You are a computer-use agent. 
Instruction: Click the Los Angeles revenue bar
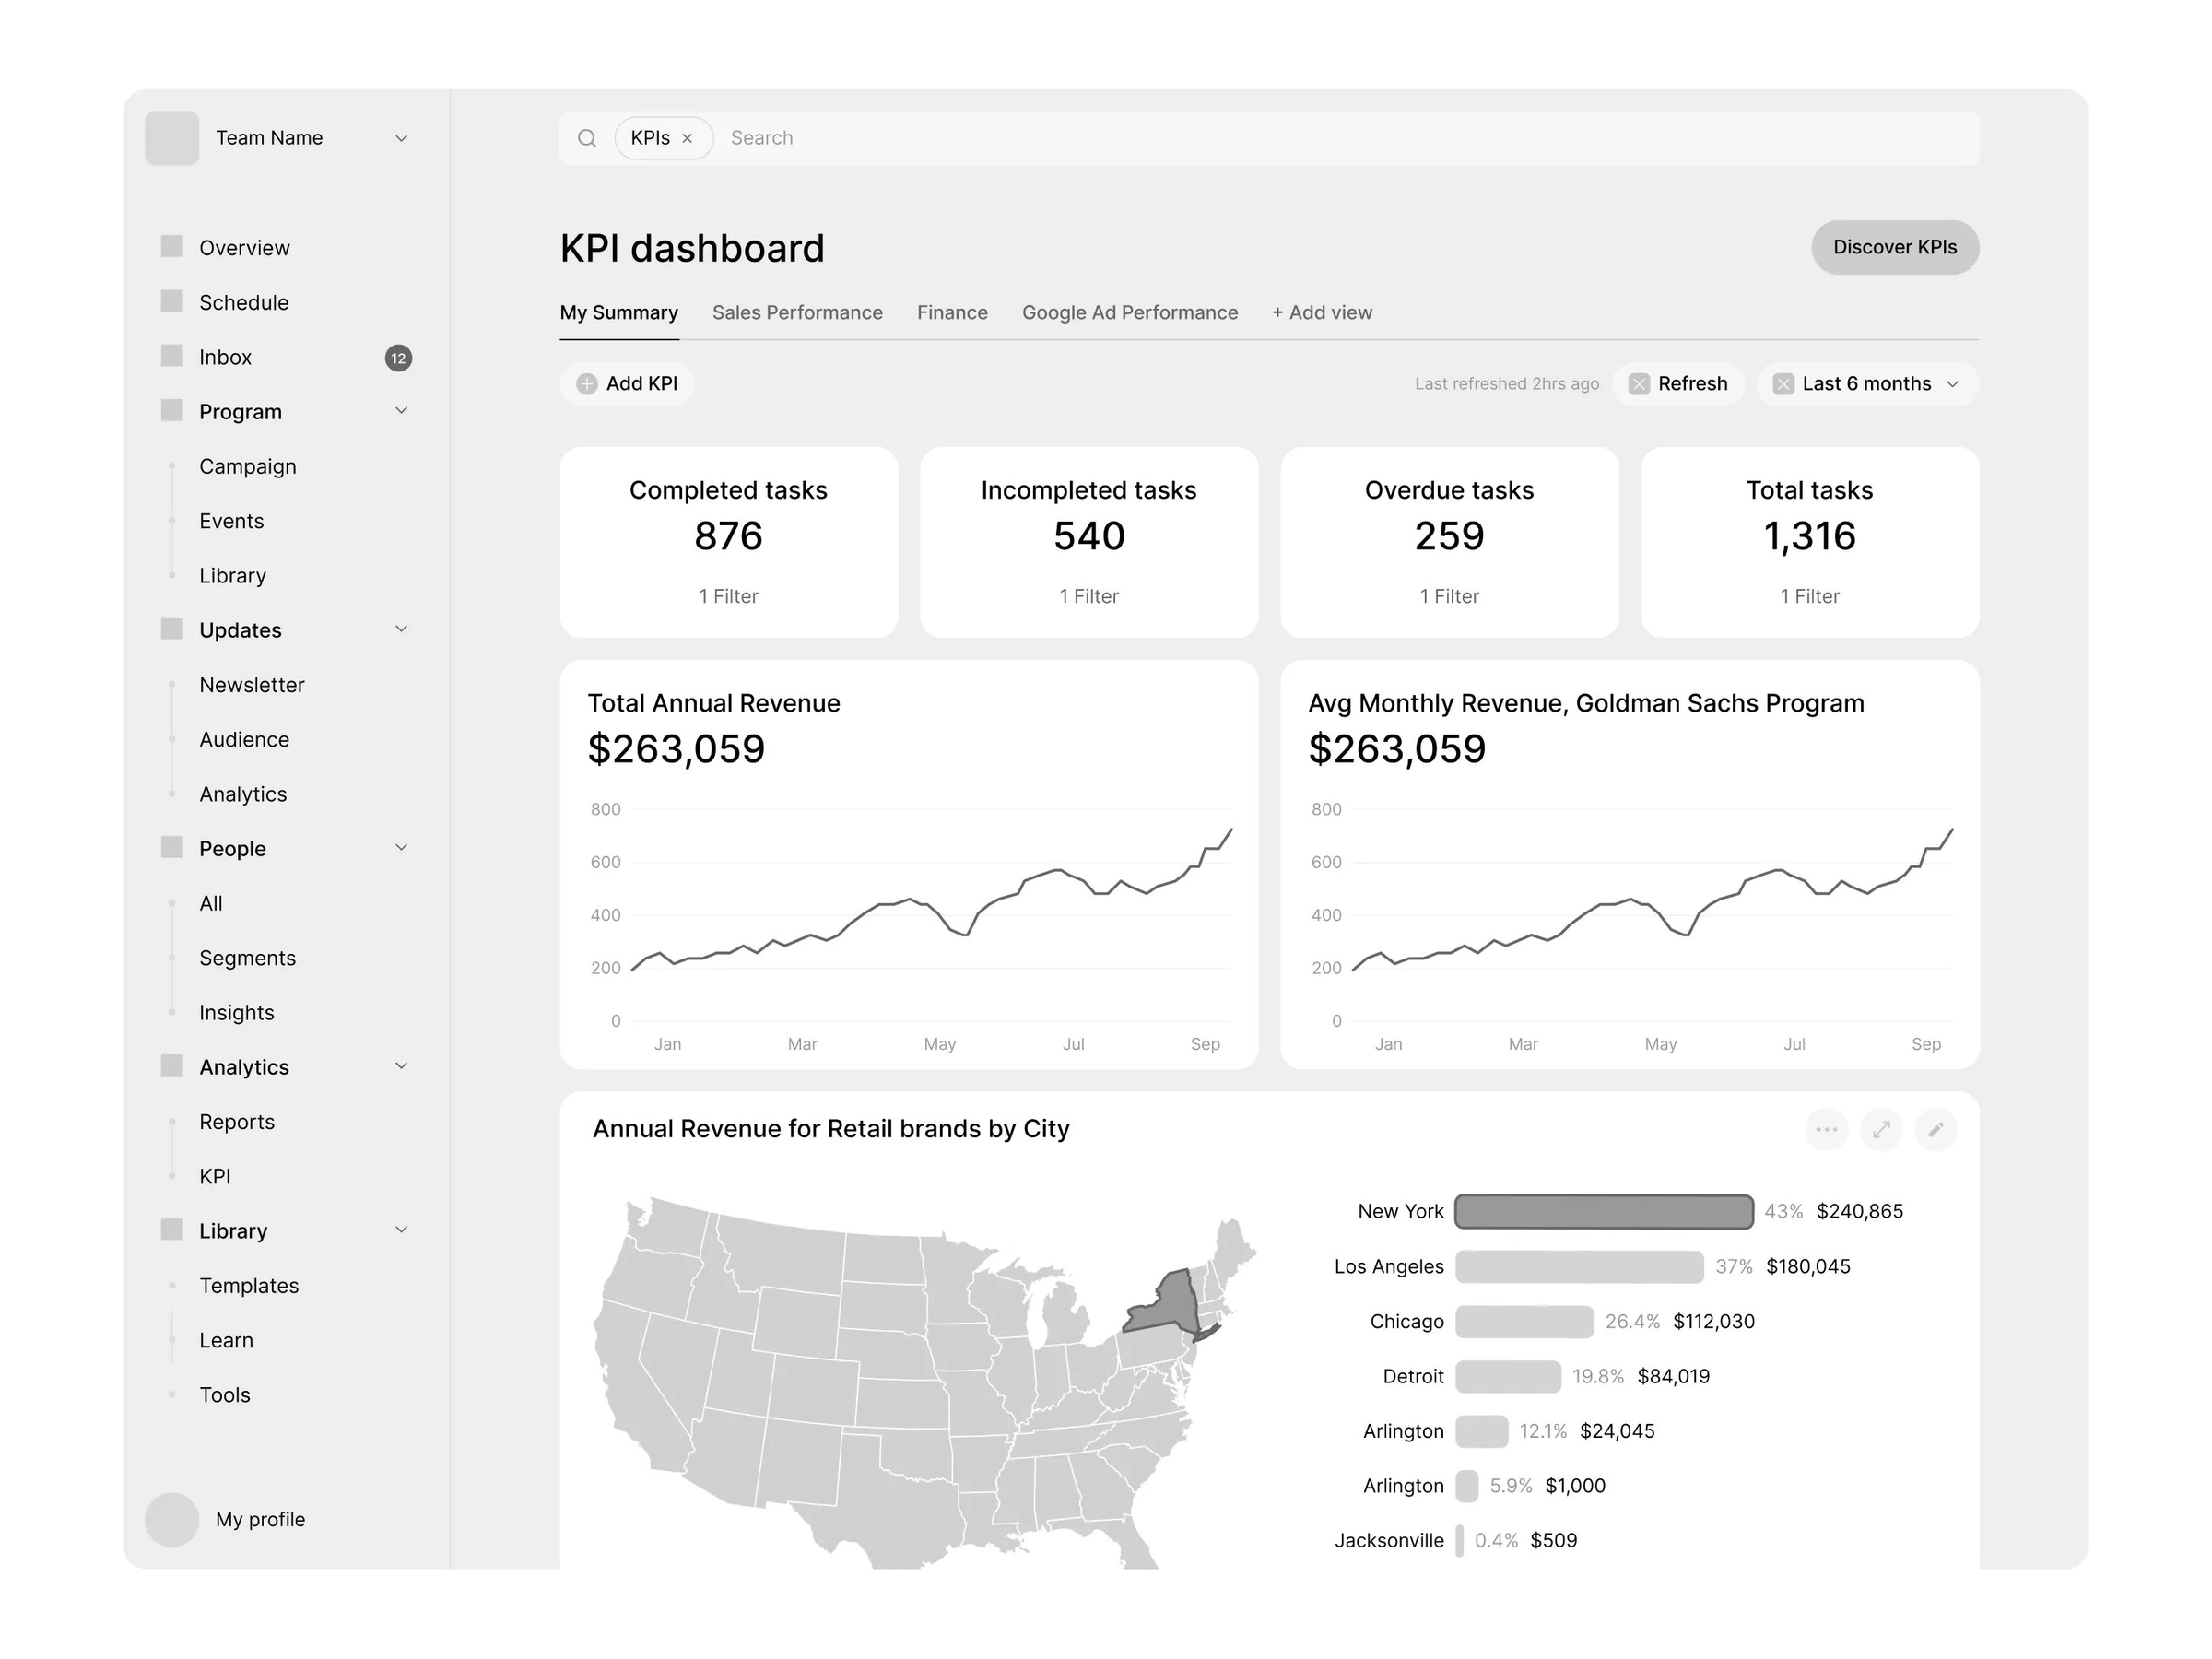[x=1579, y=1267]
